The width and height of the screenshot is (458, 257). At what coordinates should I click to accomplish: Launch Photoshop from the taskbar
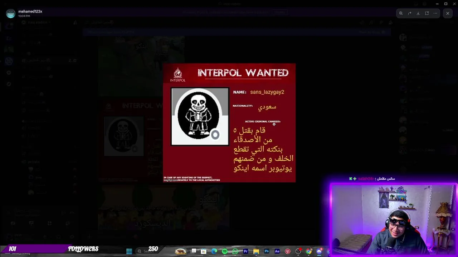click(x=267, y=251)
